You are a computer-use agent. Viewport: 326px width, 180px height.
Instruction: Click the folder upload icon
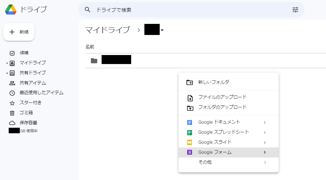click(x=190, y=108)
